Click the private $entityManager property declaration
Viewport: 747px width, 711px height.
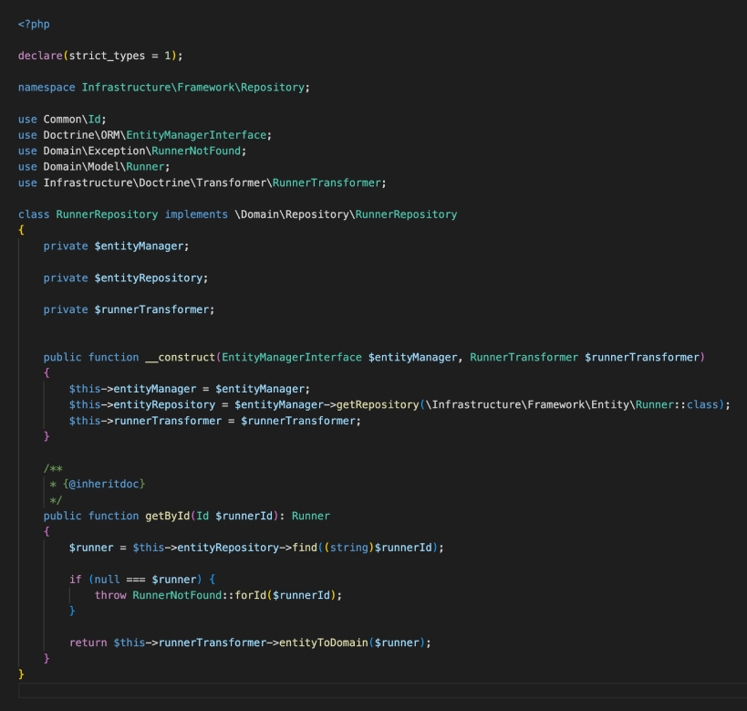(x=116, y=246)
